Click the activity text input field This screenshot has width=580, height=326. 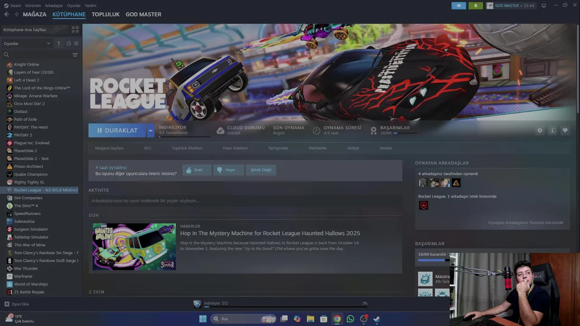[x=245, y=201]
